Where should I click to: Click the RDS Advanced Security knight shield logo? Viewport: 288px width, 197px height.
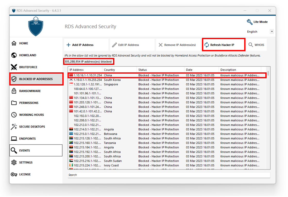36,26
